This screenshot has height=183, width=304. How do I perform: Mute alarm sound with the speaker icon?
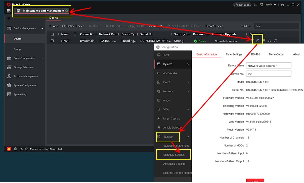tap(27, 149)
